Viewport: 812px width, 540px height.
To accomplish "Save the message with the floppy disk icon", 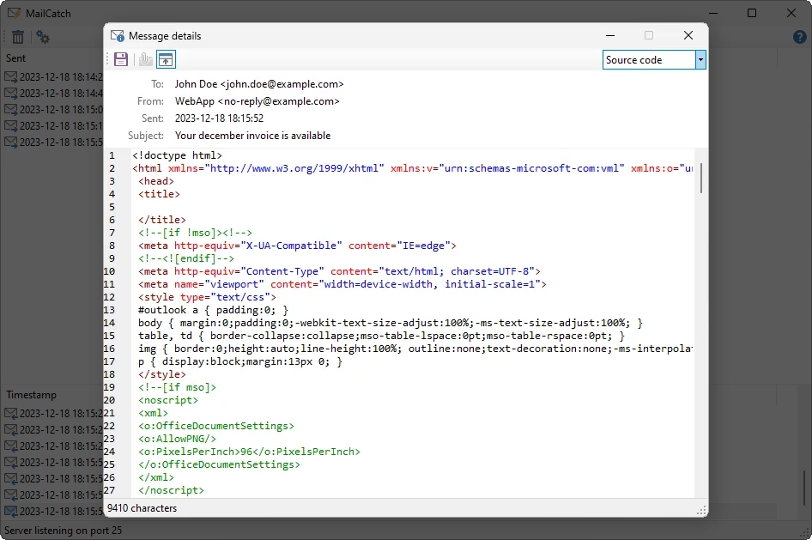I will point(121,59).
